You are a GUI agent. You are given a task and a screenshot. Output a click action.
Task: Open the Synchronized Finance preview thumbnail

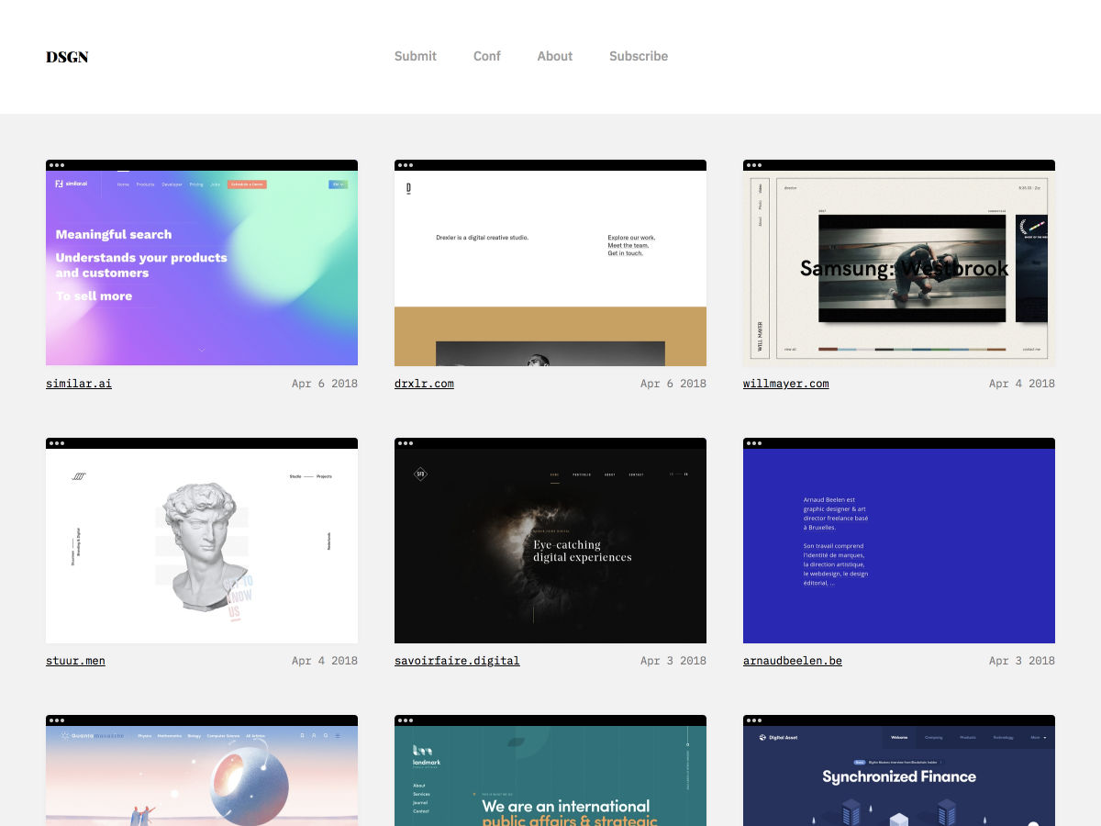pyautogui.click(x=899, y=770)
